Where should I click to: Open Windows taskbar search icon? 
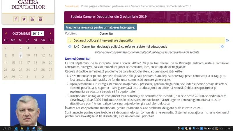pos(4,128)
